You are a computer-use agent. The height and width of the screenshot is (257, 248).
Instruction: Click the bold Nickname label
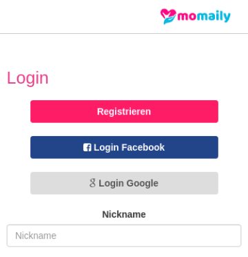pyautogui.click(x=124, y=214)
